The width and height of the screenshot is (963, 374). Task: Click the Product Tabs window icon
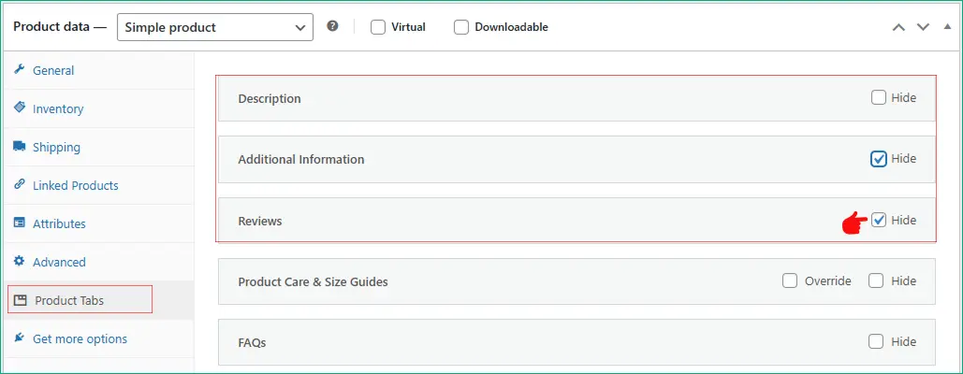point(21,300)
